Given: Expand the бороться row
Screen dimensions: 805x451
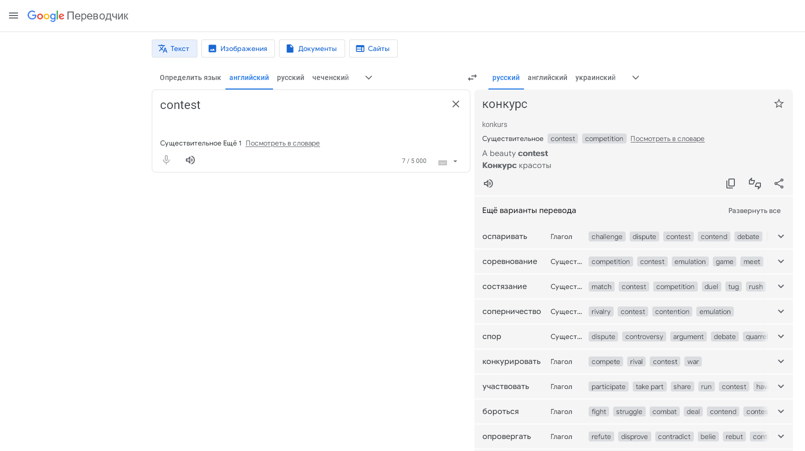Looking at the screenshot, I should click(781, 411).
